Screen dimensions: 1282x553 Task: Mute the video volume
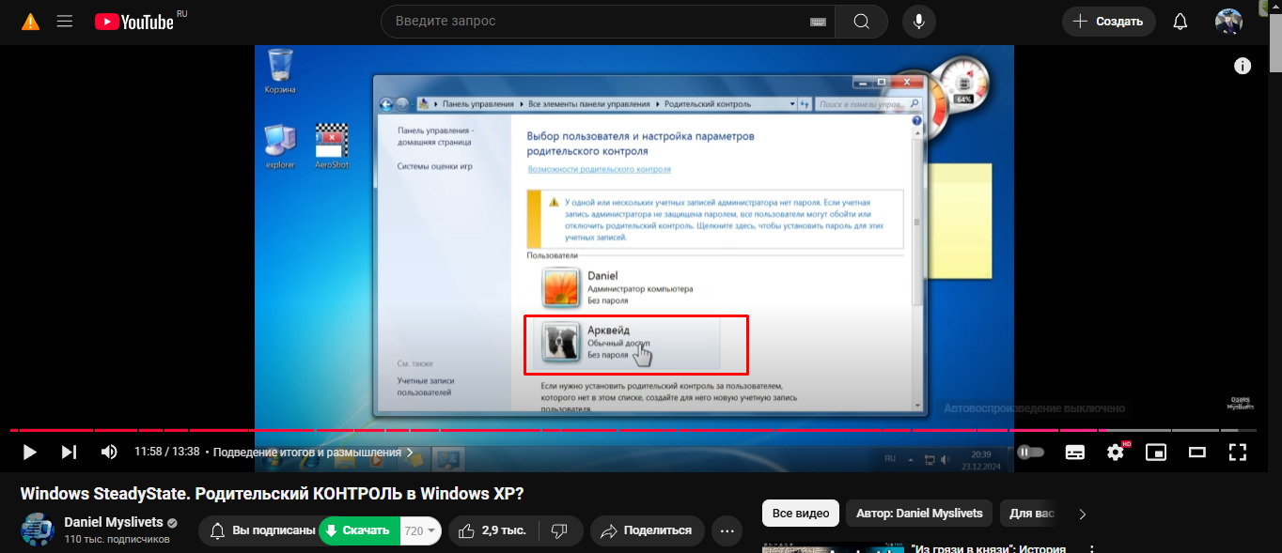click(x=109, y=452)
